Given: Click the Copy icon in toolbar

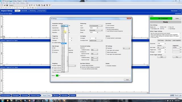Looking at the screenshot, I should pos(37,5).
